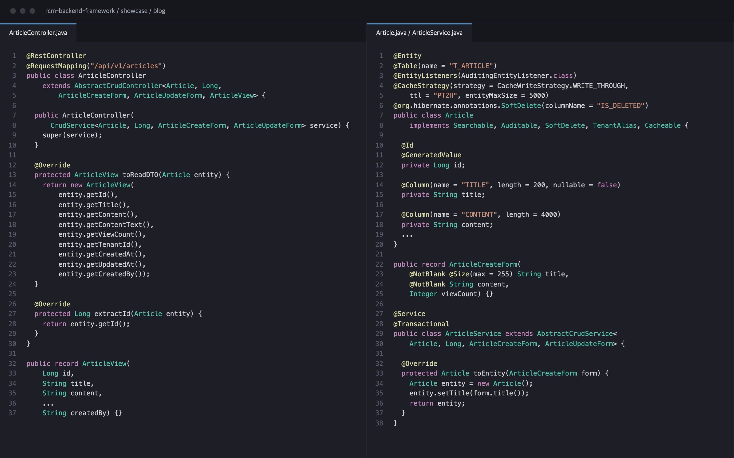This screenshot has width=734, height=458.
Task: Click the second gray window control dot
Action: [23, 11]
